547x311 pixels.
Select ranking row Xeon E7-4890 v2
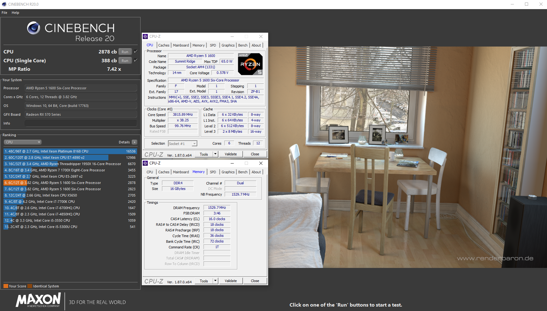tap(70, 158)
